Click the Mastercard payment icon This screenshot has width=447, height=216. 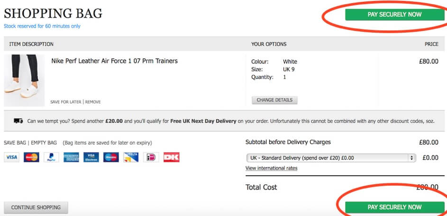(x=31, y=157)
